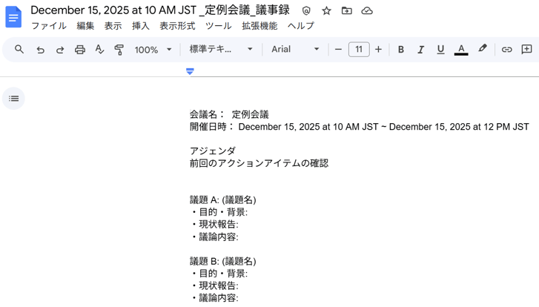Select the paint format roller

click(x=119, y=50)
